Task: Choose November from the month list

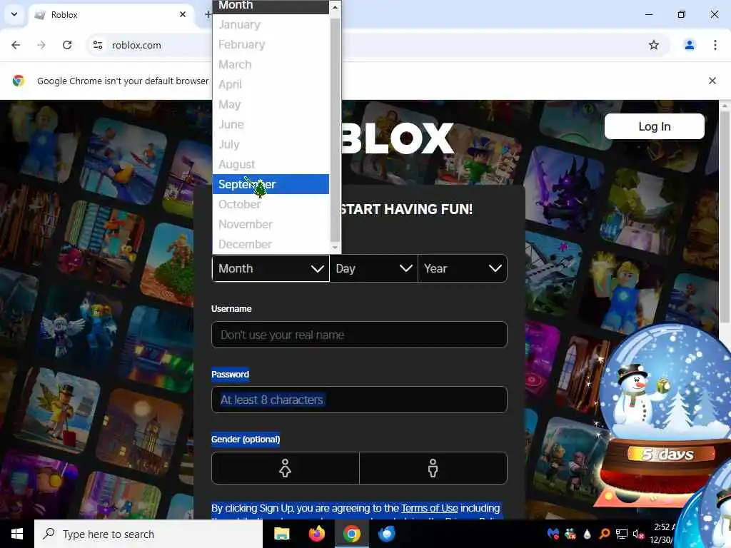Action: click(271, 224)
